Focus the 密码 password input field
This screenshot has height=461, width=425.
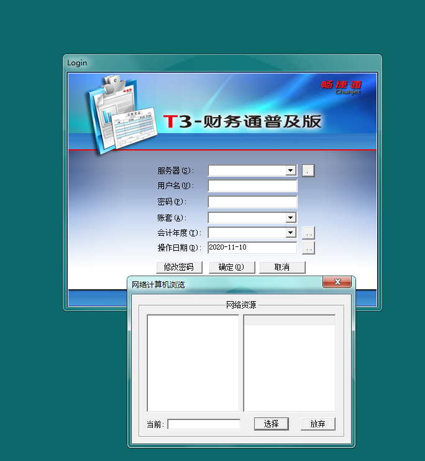click(252, 202)
